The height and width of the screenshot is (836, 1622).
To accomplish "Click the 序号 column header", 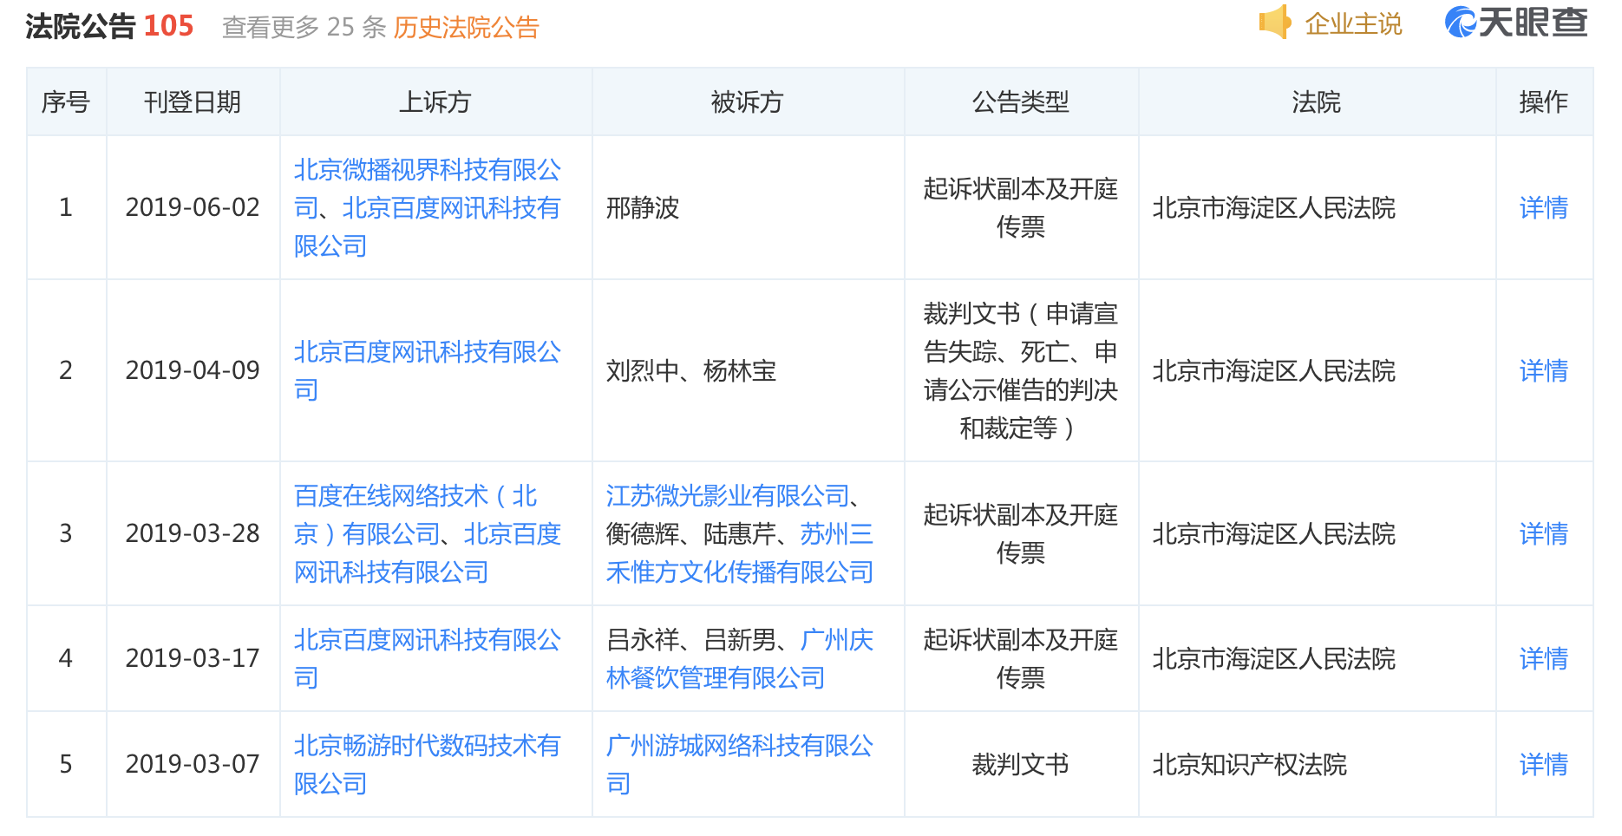I will click(66, 102).
